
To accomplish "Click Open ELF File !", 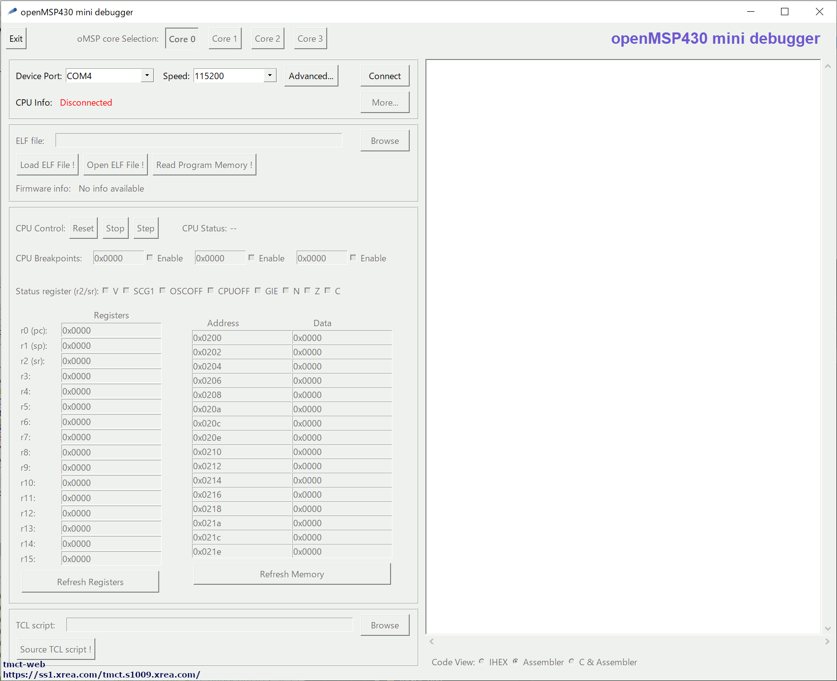I will (x=115, y=165).
